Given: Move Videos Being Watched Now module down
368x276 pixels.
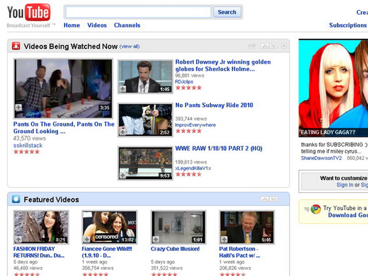Looking at the screenshot, I should coord(274,46).
